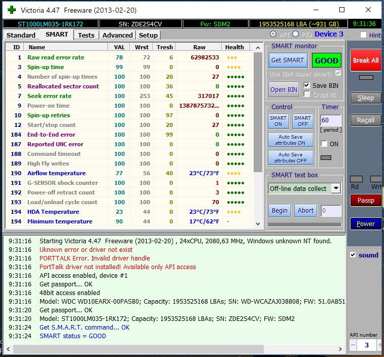Image resolution: width=384 pixels, height=357 pixels.
Task: Click the red Break All button
Action: point(366,60)
